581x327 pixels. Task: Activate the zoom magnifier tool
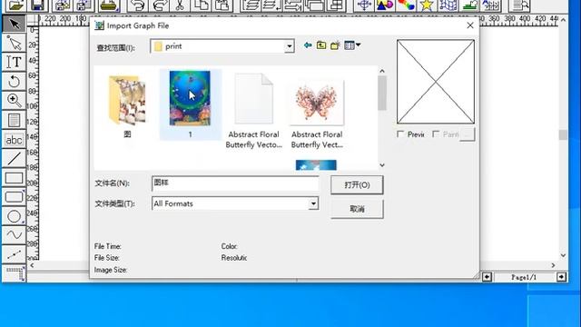pyautogui.click(x=15, y=100)
